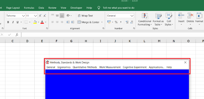Click Insert cells button
The width and height of the screenshot is (204, 99).
click(x=181, y=19)
